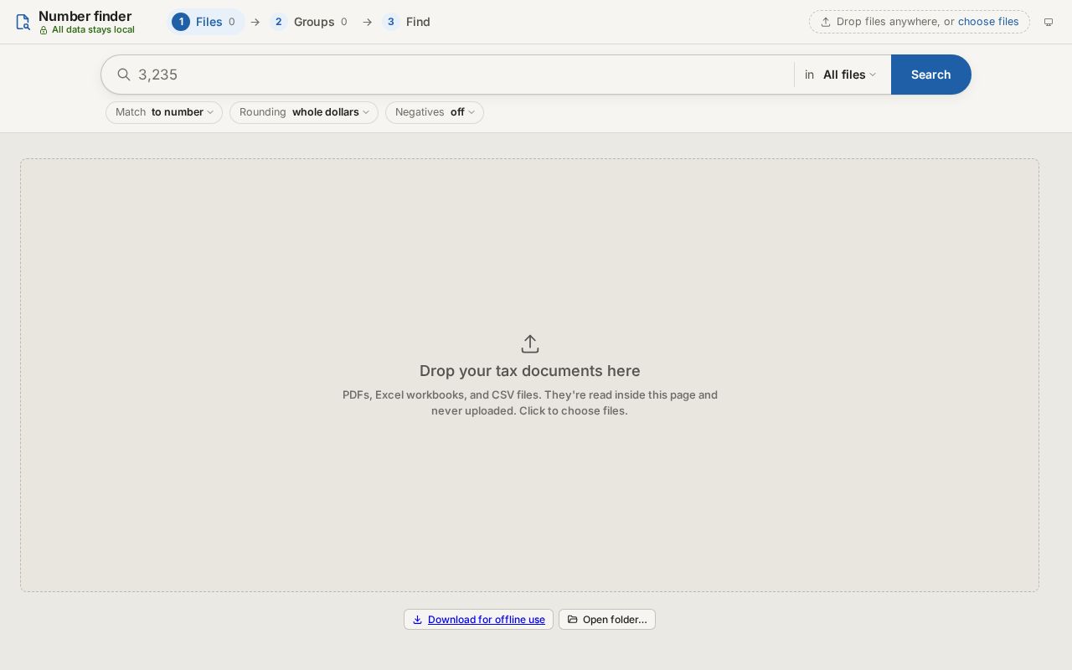Screen dimensions: 1072x670
Task: Click the 'Number finder' title text
Action: pyautogui.click(x=85, y=16)
